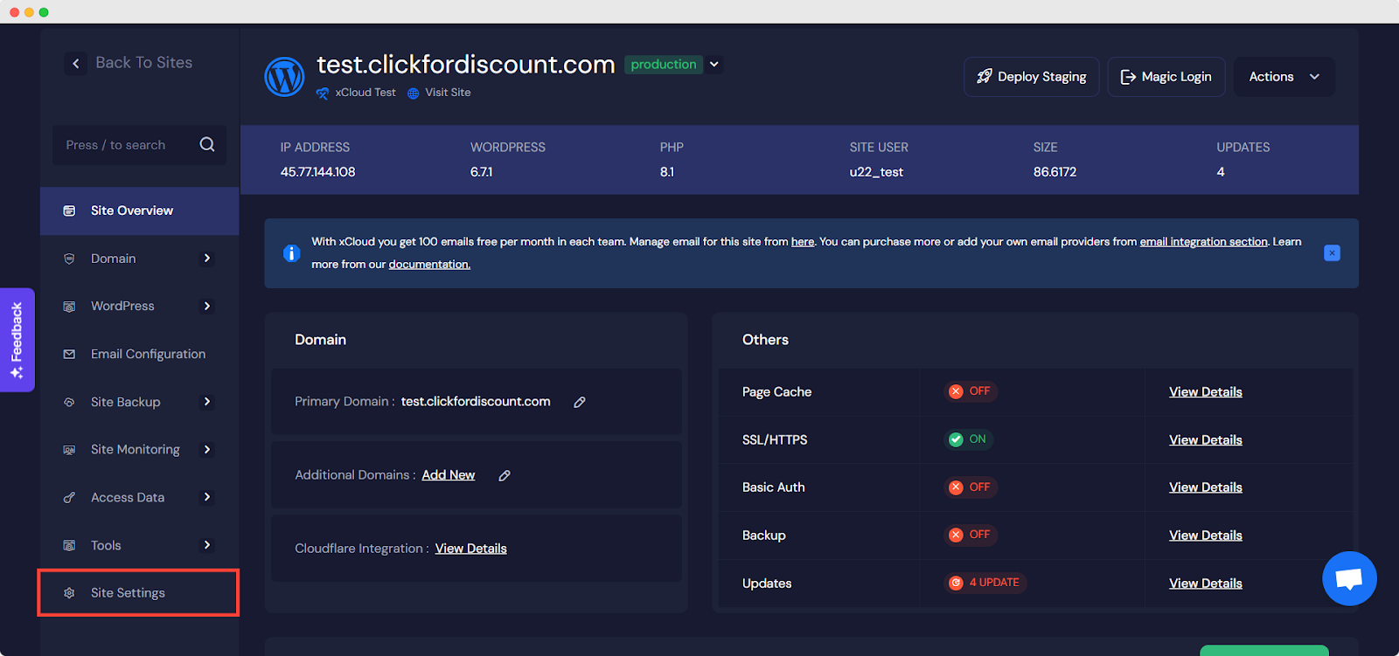The image size is (1399, 656).
Task: Click the Site Settings gear icon
Action: 69,593
